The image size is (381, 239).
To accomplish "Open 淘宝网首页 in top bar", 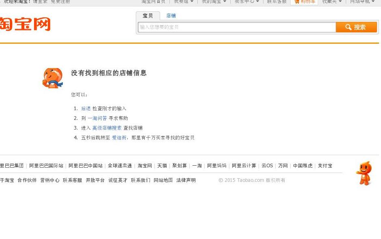I will pyautogui.click(x=153, y=2).
